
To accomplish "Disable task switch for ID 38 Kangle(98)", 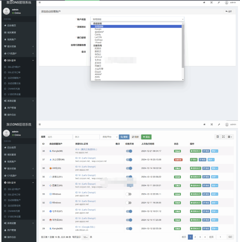I will coord(129,151).
